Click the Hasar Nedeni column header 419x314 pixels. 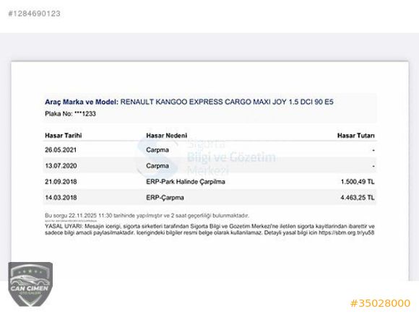tap(166, 136)
